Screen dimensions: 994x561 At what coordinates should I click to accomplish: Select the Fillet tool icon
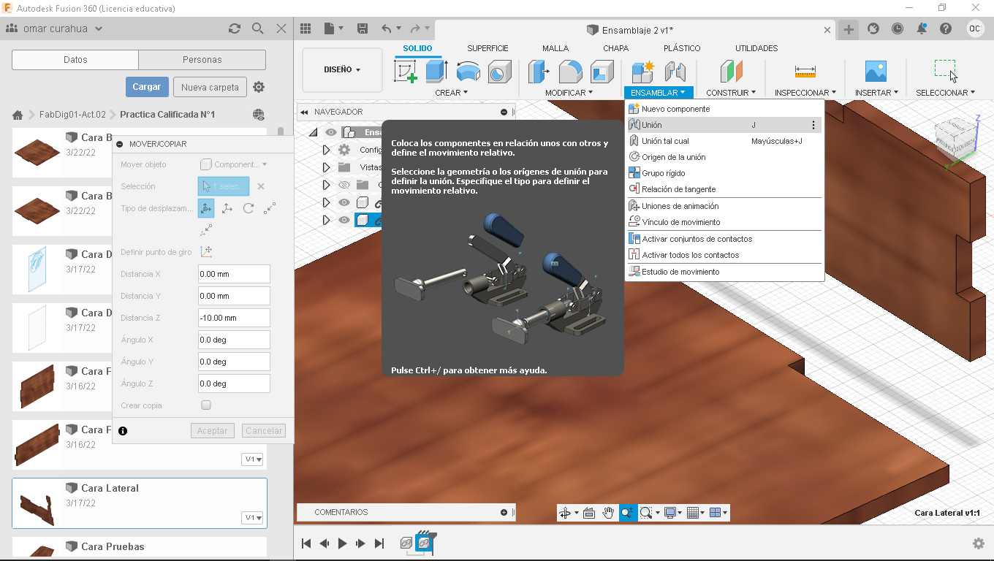point(570,72)
